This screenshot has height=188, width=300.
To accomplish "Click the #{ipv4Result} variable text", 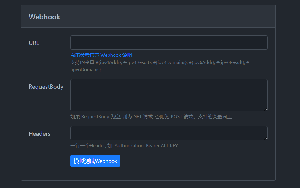I will pyautogui.click(x=137, y=62).
